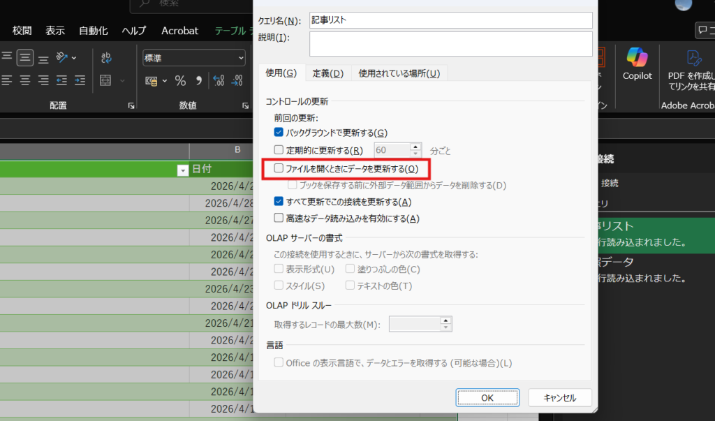Enable ファイルを開くときにデータを更新する checkbox

coord(279,168)
